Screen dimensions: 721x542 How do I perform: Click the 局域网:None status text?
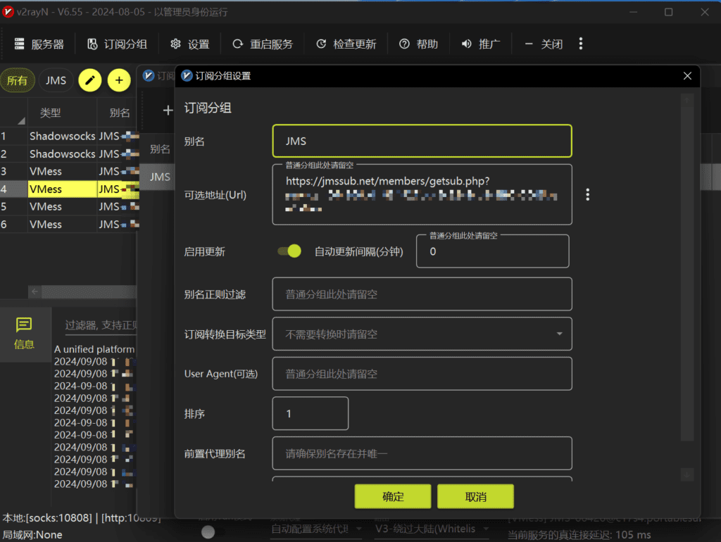click(x=32, y=535)
